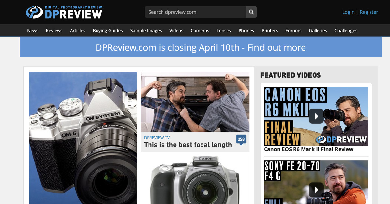Go to Reviews section
Viewport: 390px width, 204px height.
(54, 31)
